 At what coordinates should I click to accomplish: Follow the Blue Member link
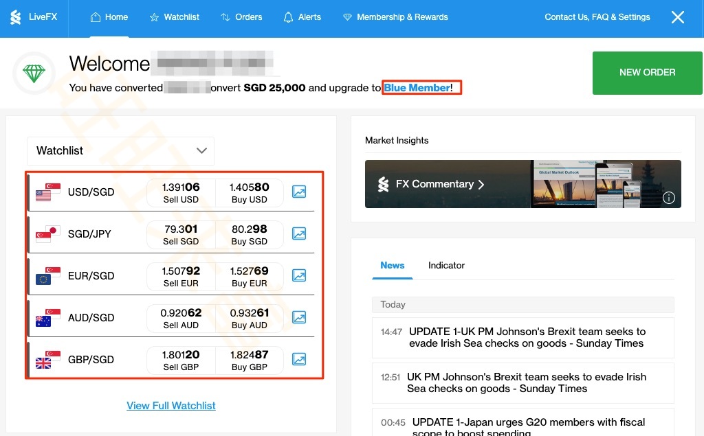pyautogui.click(x=417, y=87)
